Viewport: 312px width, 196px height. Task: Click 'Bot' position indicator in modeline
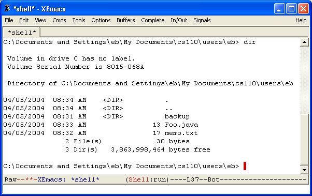pyautogui.click(x=214, y=179)
